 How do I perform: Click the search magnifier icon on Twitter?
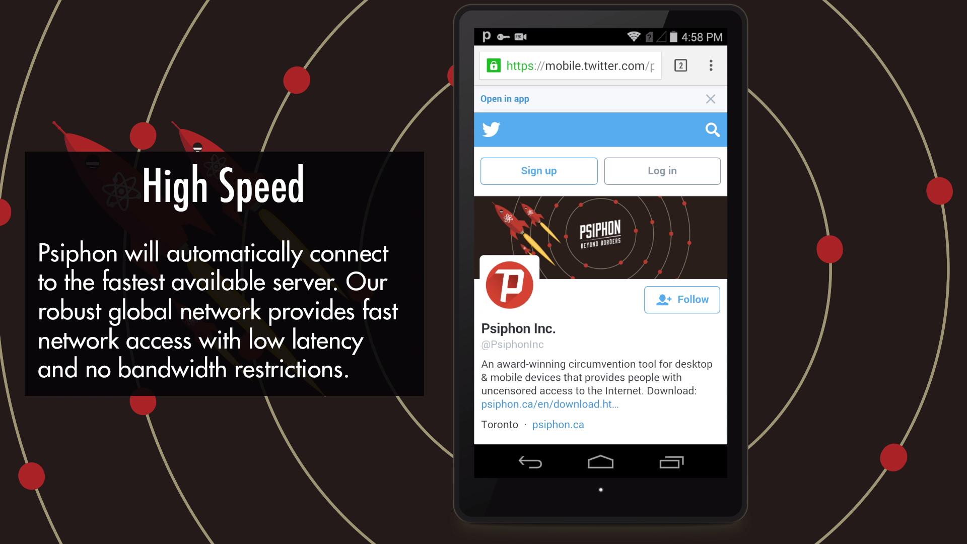(x=712, y=129)
